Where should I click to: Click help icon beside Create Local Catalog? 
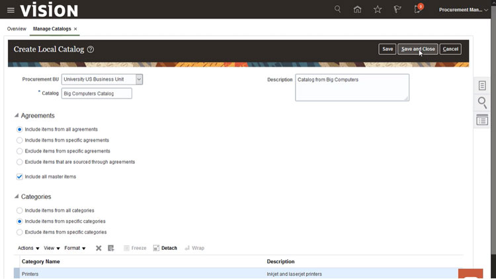point(91,50)
